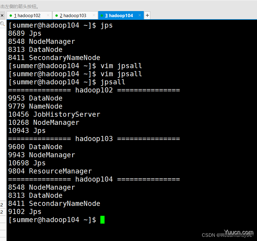This screenshot has height=241, width=257.
Task: Click the '8411 SecondaryNameNode' line under first jps
Action: 54,58
